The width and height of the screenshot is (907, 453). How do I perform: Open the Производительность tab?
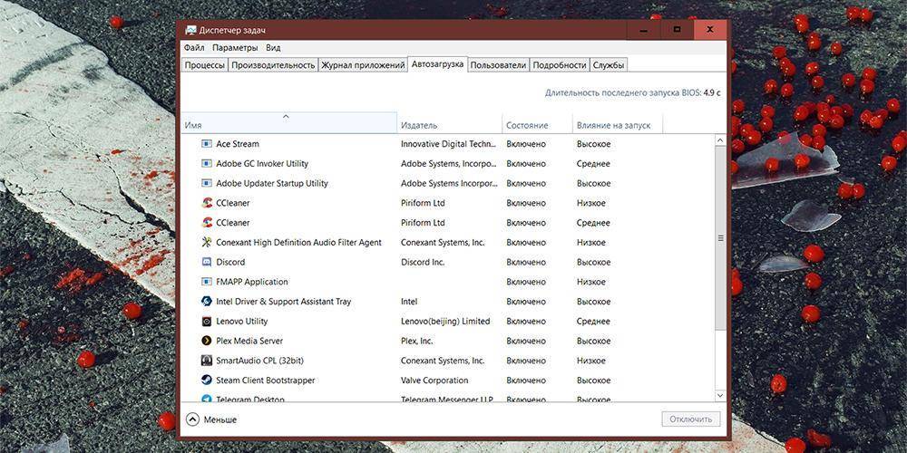coord(273,65)
